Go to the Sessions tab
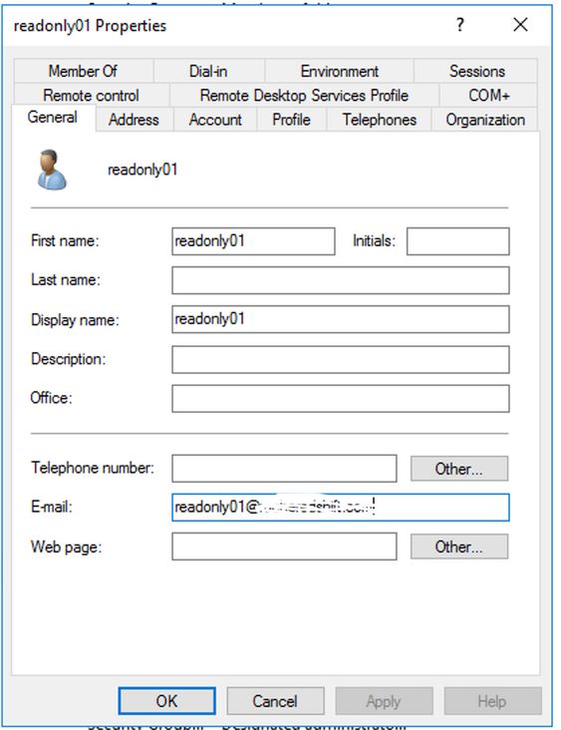Viewport: 561px width, 730px height. tap(477, 71)
